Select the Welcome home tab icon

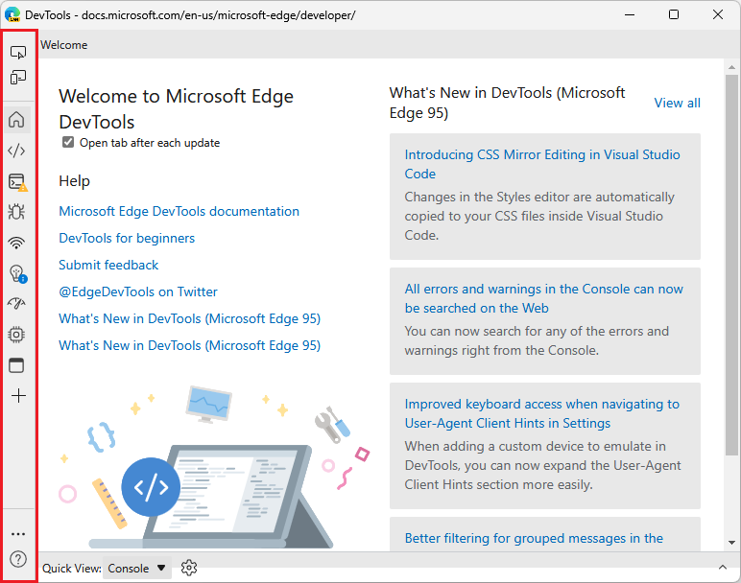coord(17,120)
